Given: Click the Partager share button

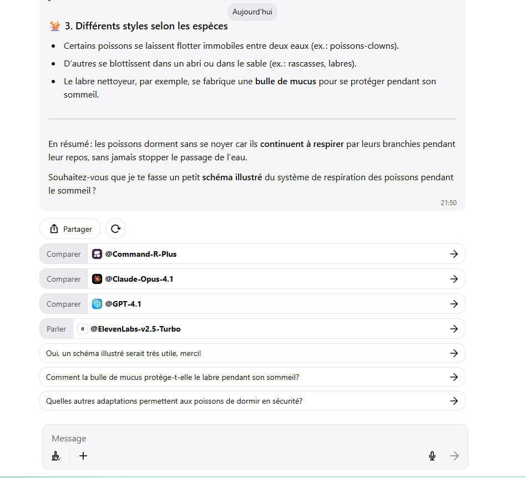Looking at the screenshot, I should (70, 229).
